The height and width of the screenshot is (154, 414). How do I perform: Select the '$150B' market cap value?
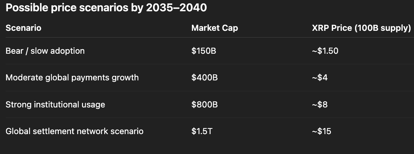point(204,51)
